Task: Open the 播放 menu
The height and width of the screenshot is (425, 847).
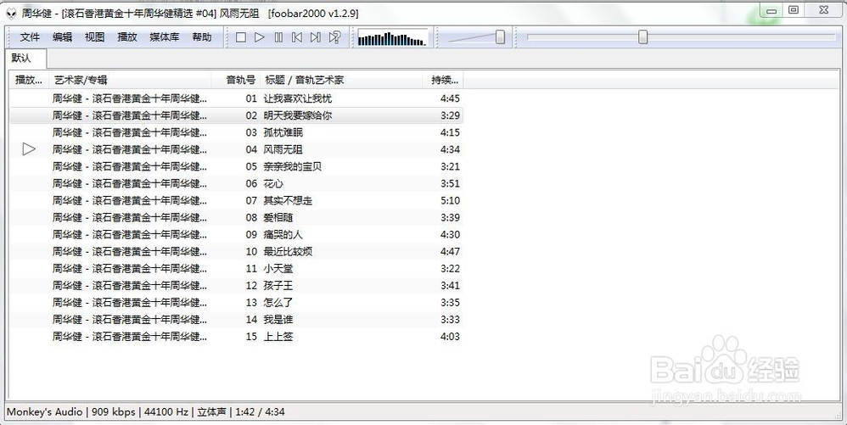Action: pos(127,37)
